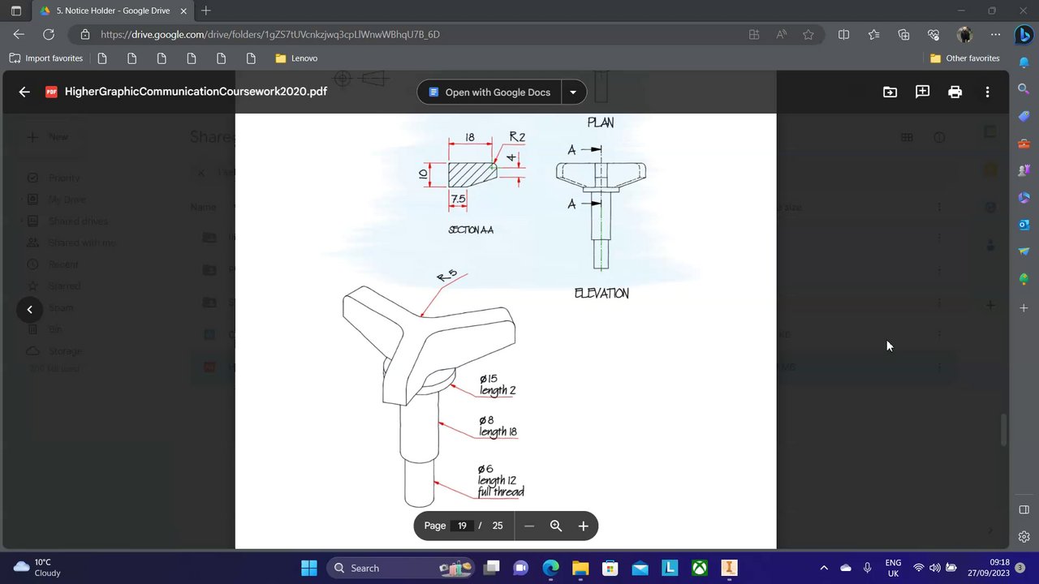This screenshot has width=1039, height=584.
Task: Zoom in with the plus button
Action: coord(583,526)
